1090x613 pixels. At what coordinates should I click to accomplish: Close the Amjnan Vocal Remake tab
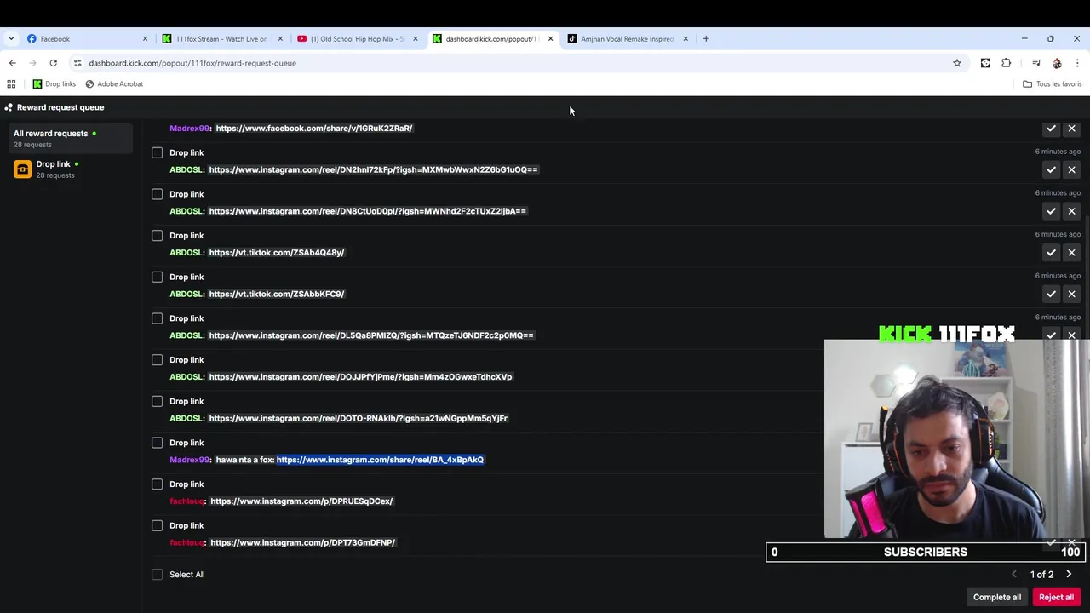pos(686,38)
